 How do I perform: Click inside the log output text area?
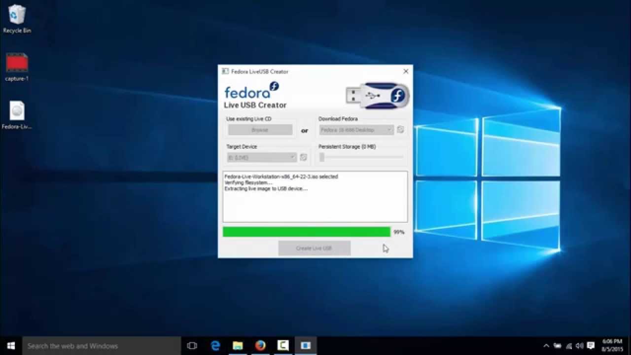tap(315, 196)
